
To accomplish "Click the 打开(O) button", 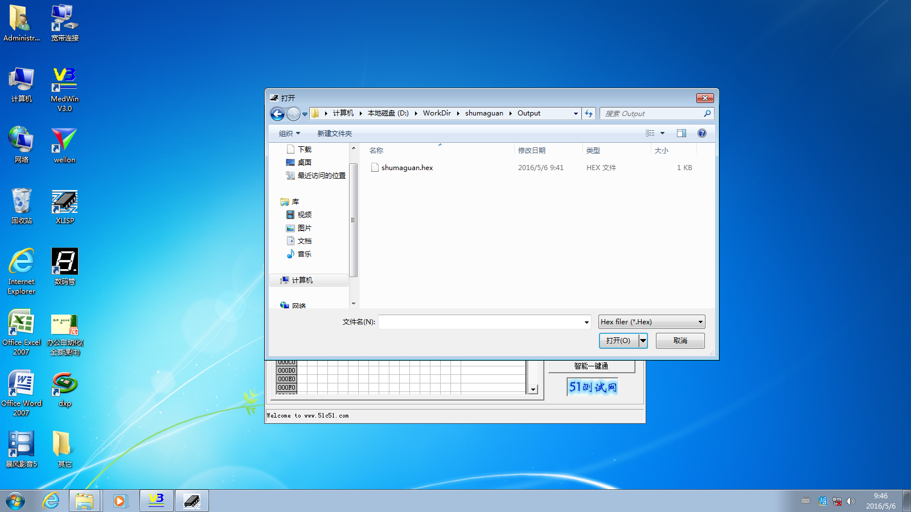I will click(619, 341).
